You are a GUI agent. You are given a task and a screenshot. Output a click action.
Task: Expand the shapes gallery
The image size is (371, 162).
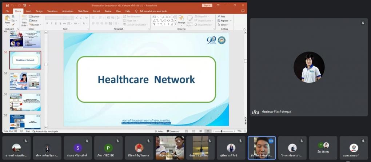pos(175,24)
